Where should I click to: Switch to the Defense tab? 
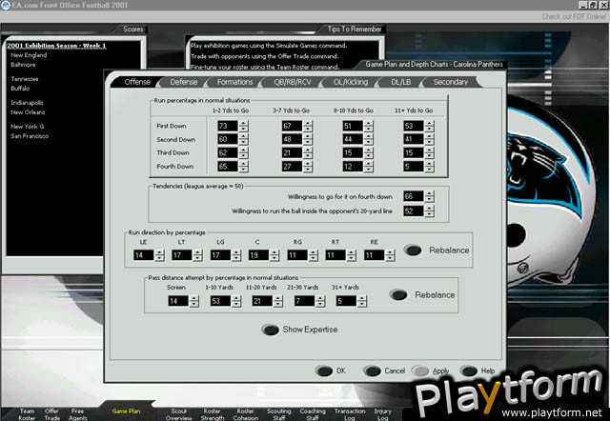click(x=183, y=82)
